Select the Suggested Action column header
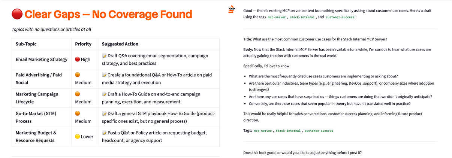This screenshot has width=452, height=158. [x=120, y=44]
